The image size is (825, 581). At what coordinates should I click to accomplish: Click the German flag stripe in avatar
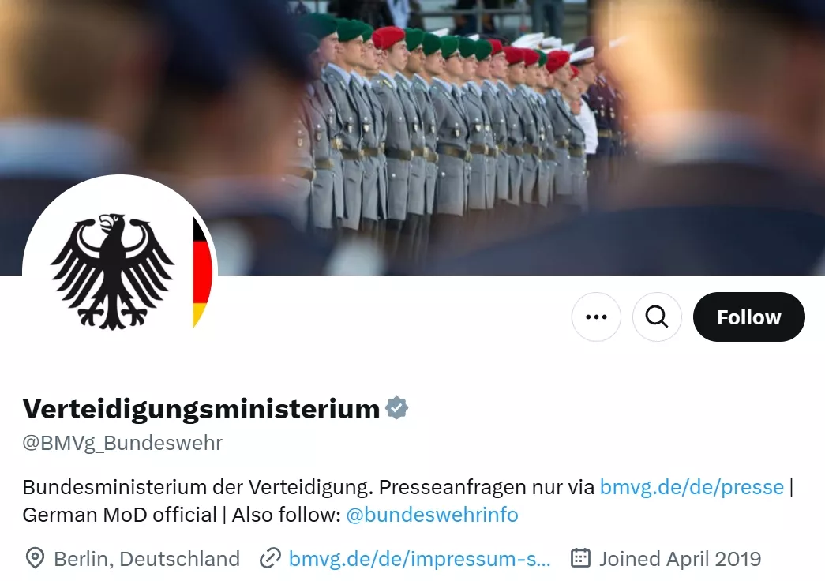pyautogui.click(x=202, y=272)
